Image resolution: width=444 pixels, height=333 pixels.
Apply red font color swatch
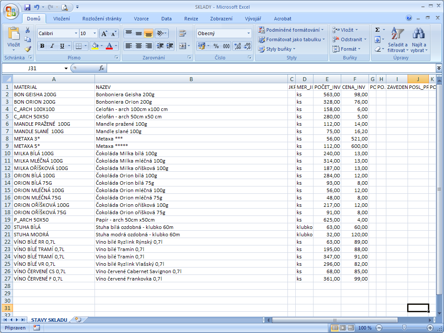(109, 46)
